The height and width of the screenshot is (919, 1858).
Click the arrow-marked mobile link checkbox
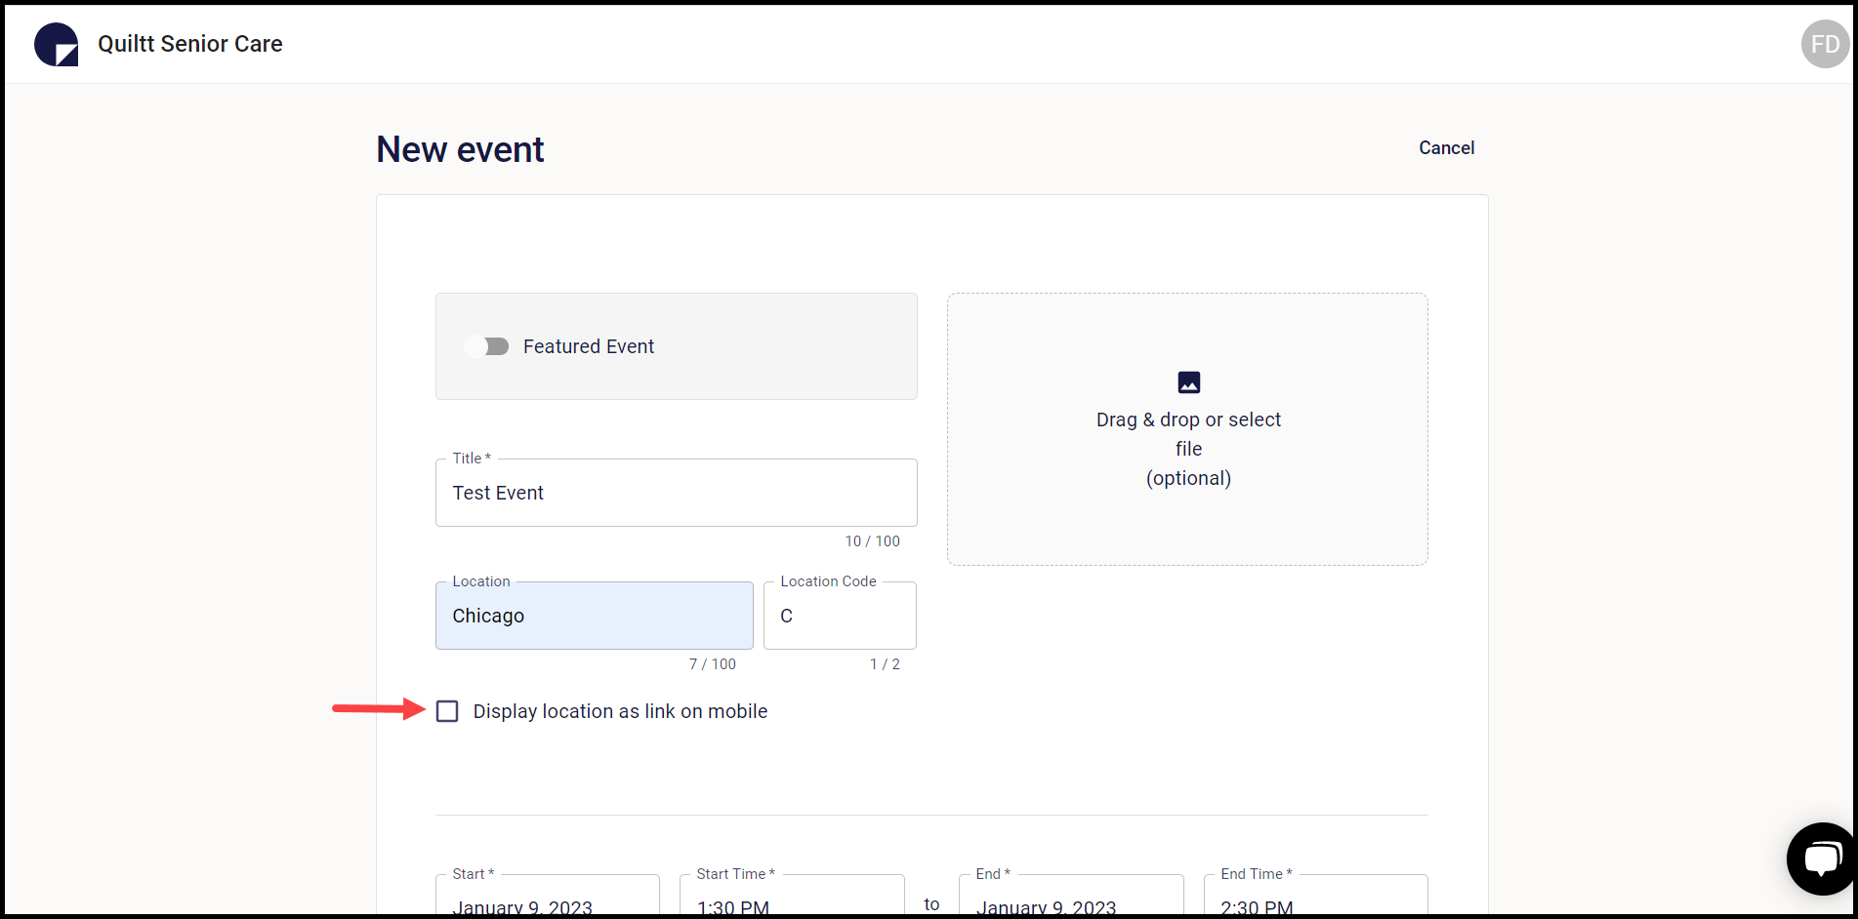pos(447,711)
